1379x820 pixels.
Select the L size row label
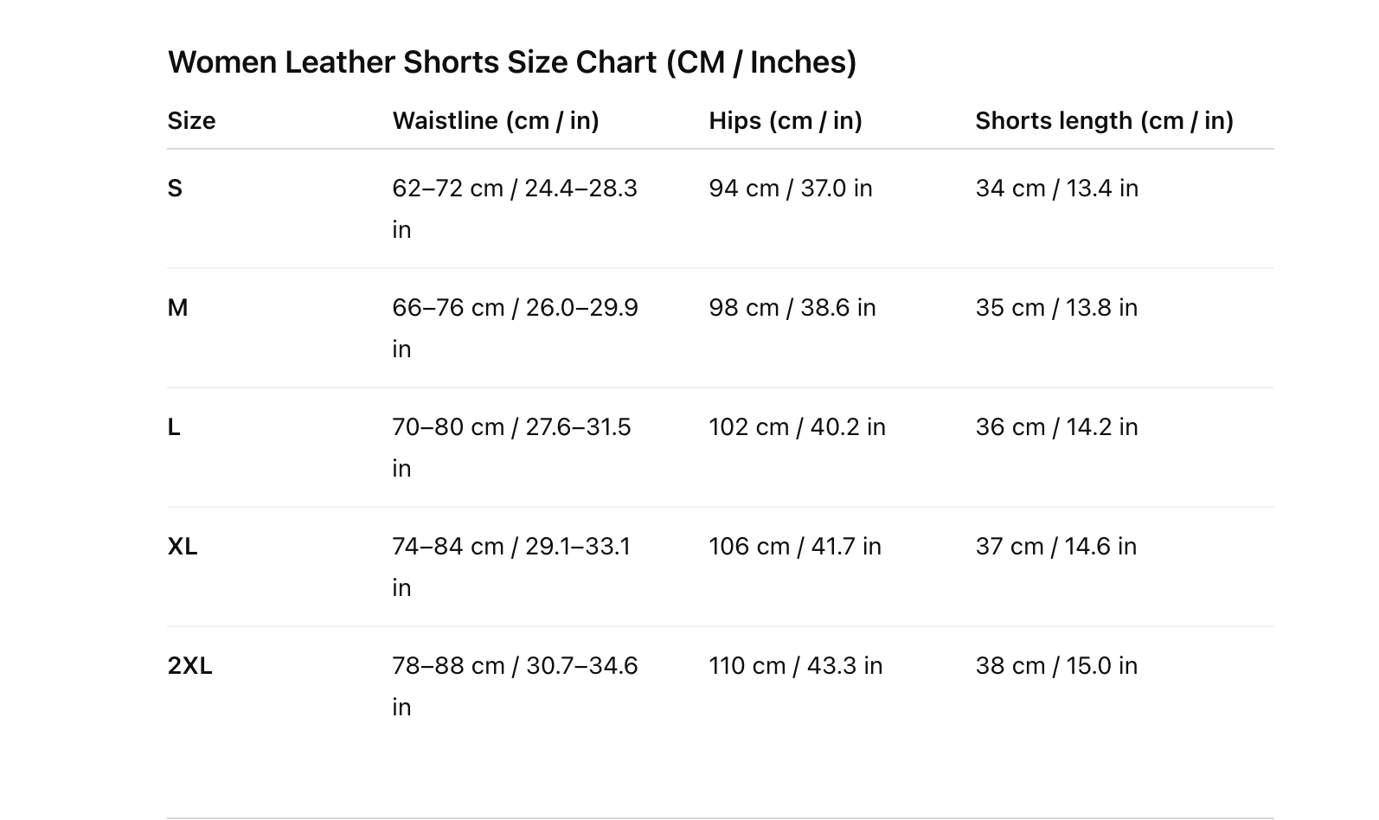tap(174, 427)
